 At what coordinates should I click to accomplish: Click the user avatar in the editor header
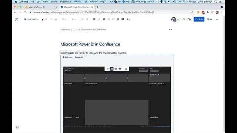click(x=173, y=19)
